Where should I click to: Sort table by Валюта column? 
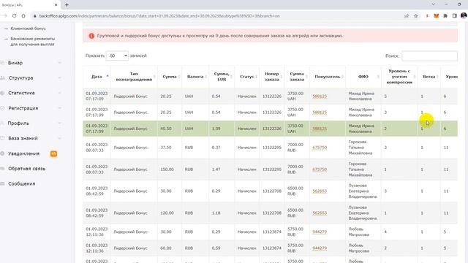(195, 77)
